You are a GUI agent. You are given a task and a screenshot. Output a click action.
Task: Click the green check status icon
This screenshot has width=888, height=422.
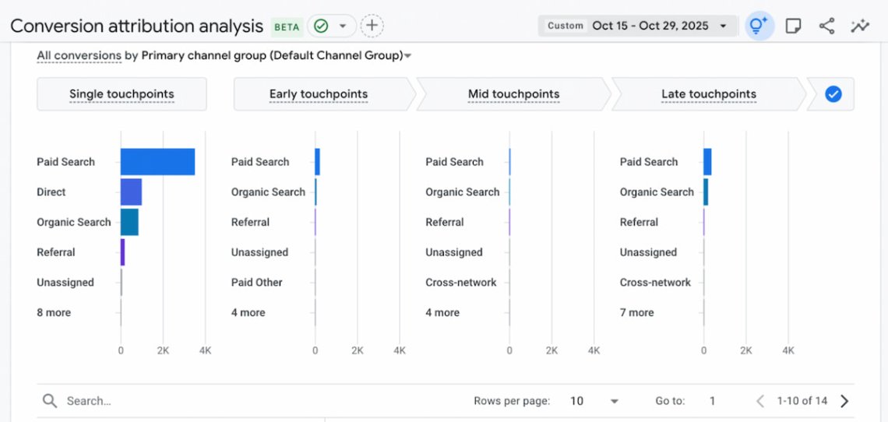pyautogui.click(x=321, y=26)
